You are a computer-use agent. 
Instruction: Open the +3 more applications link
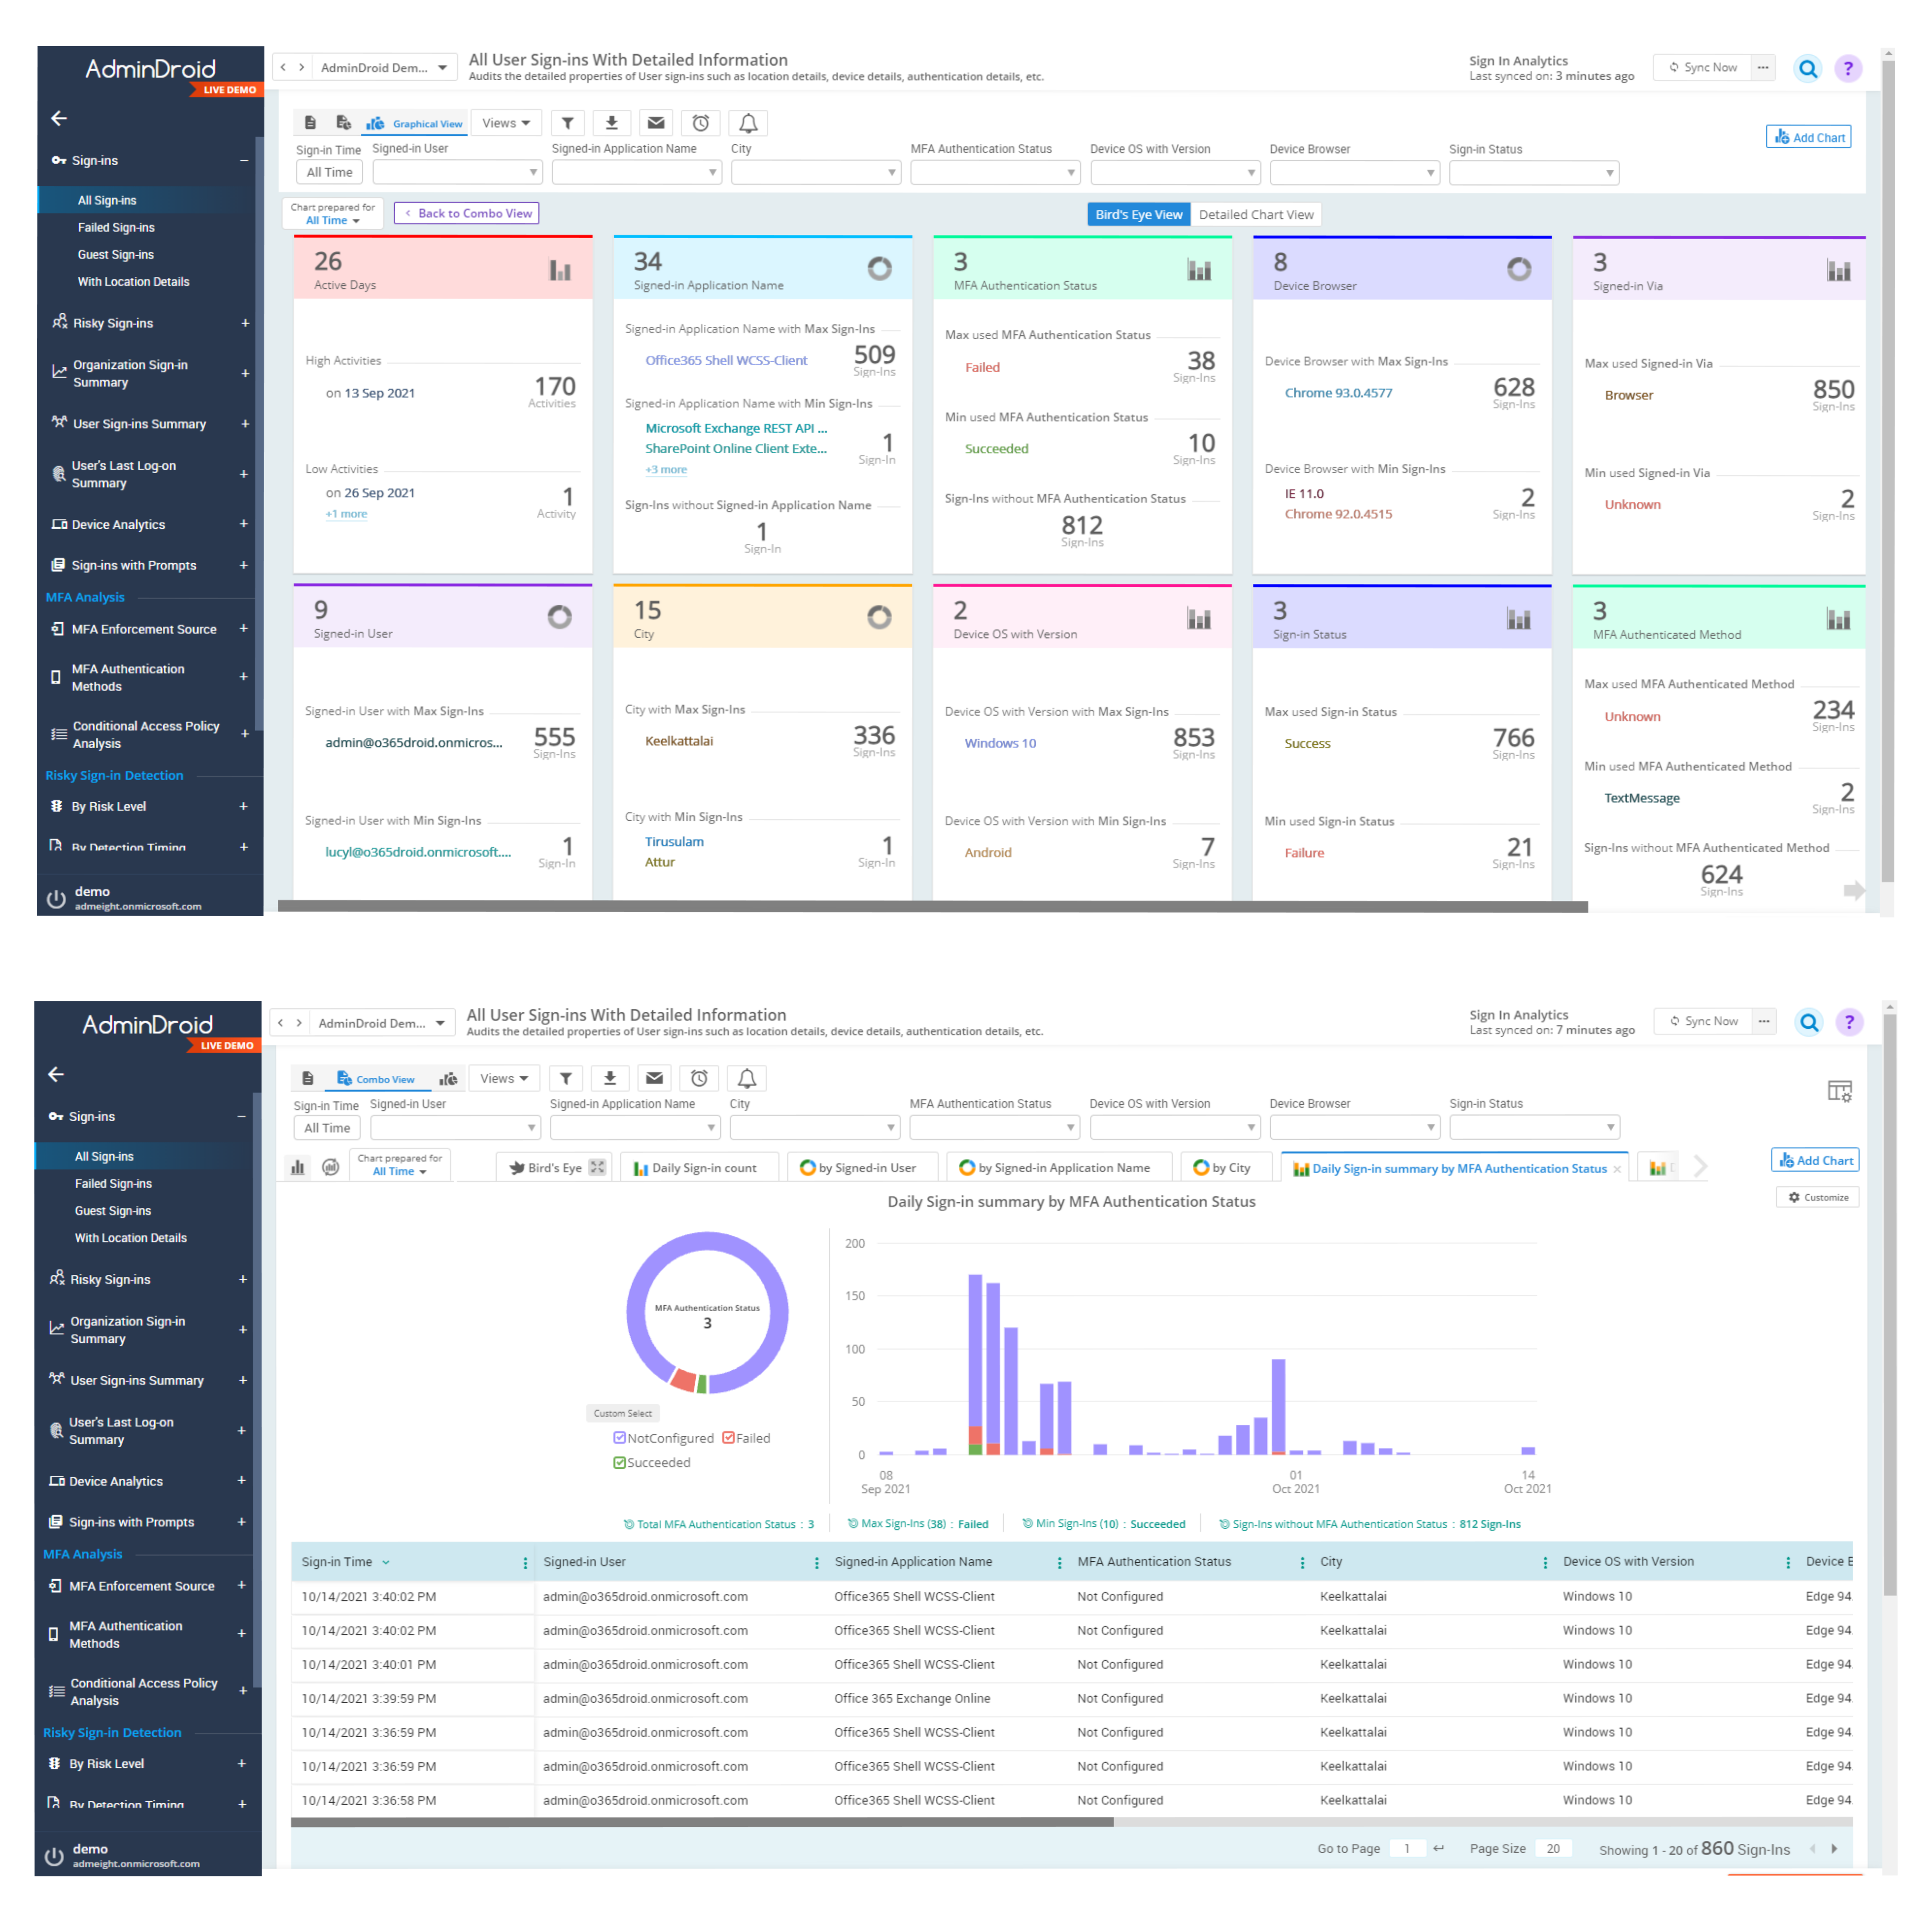(x=666, y=470)
